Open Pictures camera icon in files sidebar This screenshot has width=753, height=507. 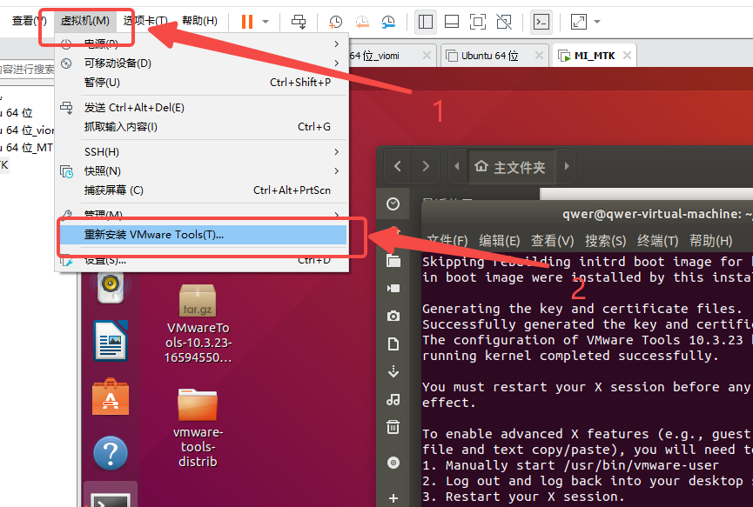[393, 316]
